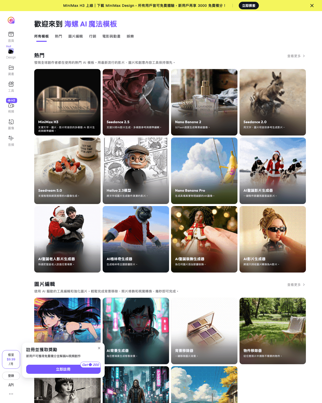322x403 pixels.
Task: Open the AI格林奇生成器 card
Action: coord(136,239)
